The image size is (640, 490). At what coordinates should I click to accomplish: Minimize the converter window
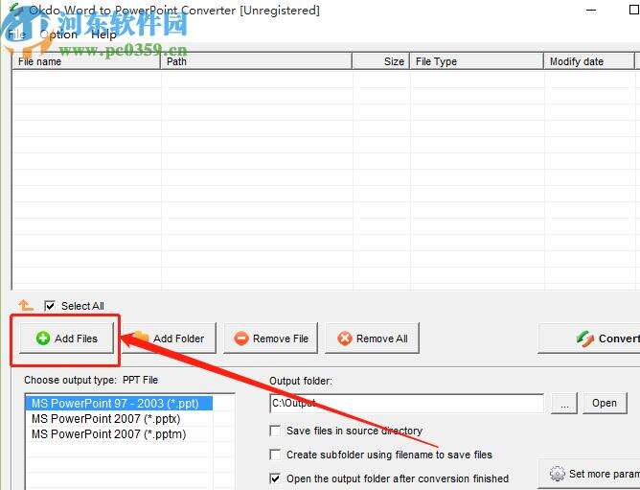click(591, 11)
